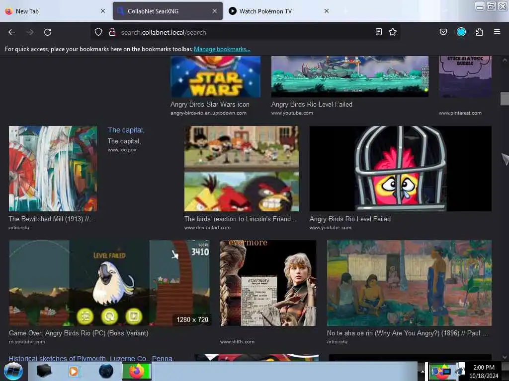
Task: Click the page scrollbar up arrow
Action: pos(505,60)
